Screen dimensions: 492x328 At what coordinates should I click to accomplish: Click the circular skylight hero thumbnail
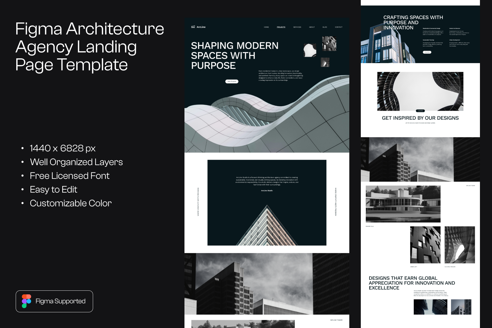(x=310, y=50)
